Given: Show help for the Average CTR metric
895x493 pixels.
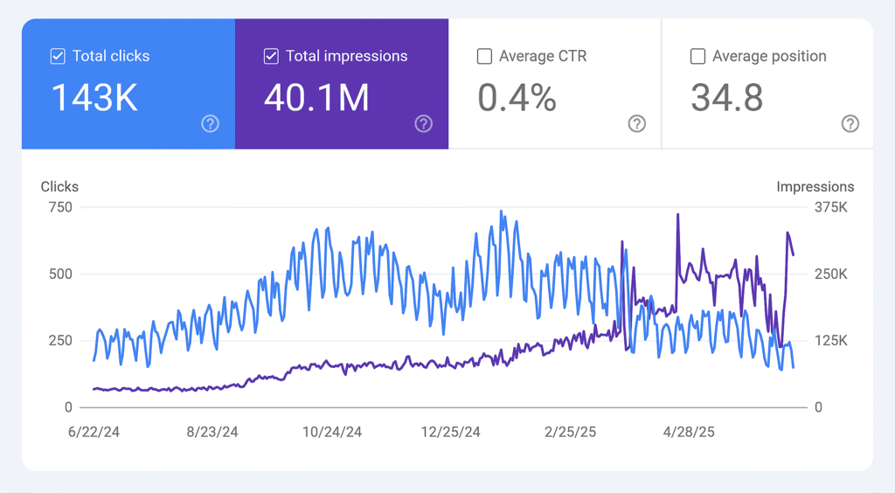Looking at the screenshot, I should (x=637, y=124).
